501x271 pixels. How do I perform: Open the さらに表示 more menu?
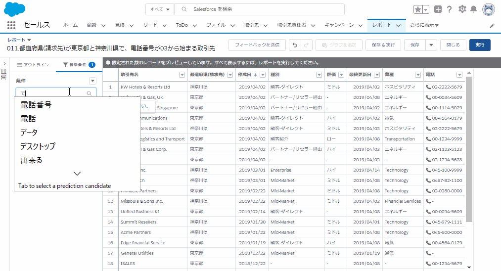(424, 25)
